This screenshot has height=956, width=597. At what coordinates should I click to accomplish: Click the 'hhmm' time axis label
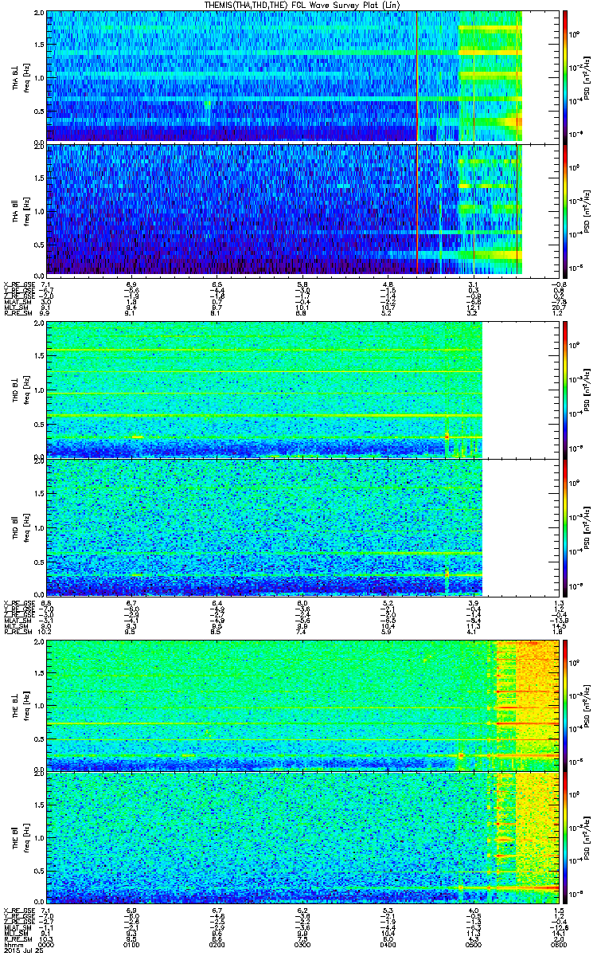[12, 944]
